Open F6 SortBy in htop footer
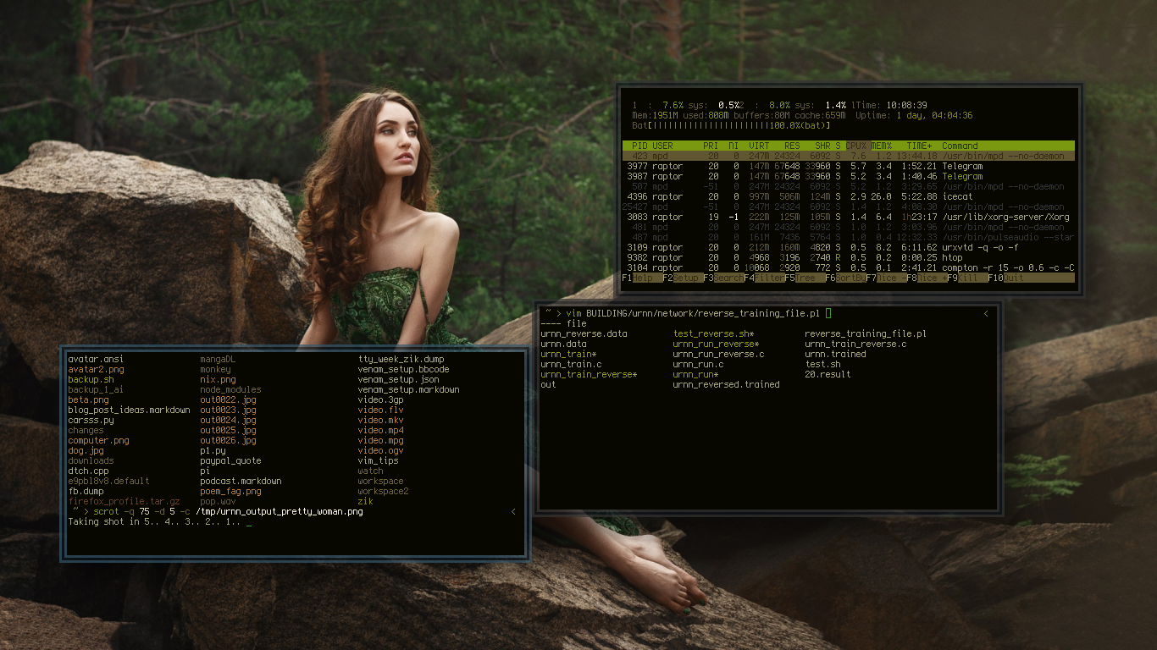The width and height of the screenshot is (1157, 650). pos(845,278)
